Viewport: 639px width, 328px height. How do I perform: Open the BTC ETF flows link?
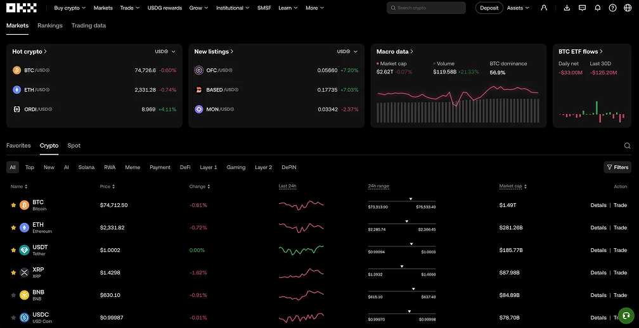(580, 52)
